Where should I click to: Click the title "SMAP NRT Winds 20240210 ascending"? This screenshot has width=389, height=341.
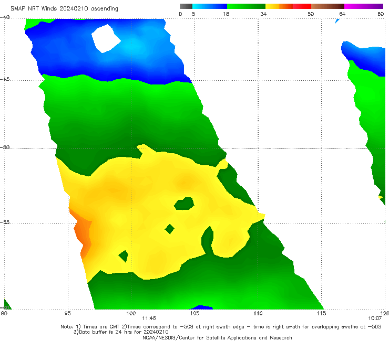pos(64,8)
